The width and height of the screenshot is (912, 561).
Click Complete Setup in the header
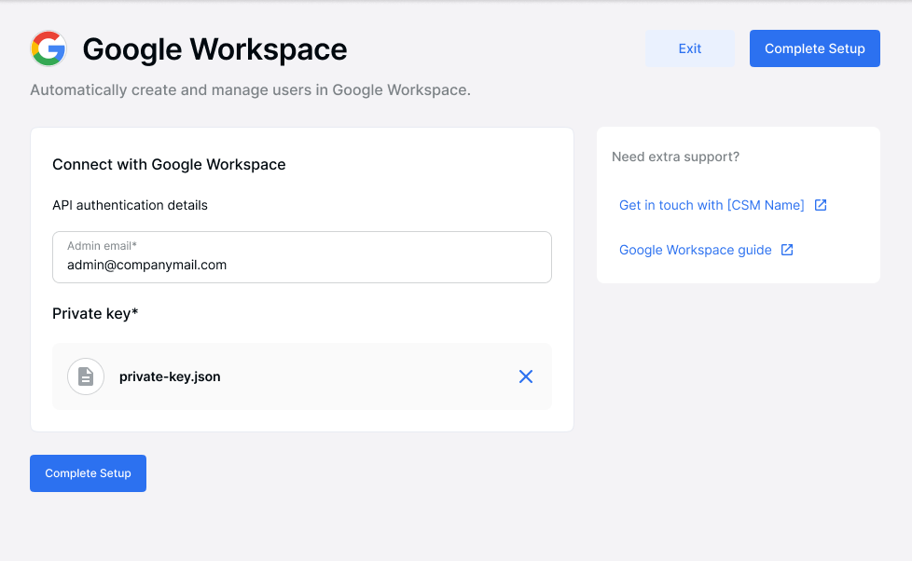click(x=814, y=48)
